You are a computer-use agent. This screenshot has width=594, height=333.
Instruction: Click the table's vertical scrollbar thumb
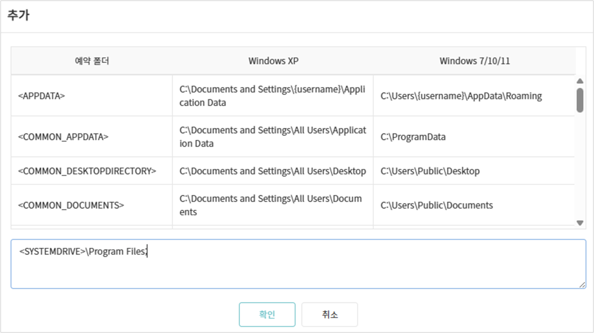(x=580, y=100)
